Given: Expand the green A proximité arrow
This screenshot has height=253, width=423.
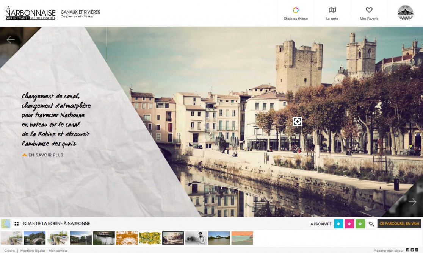Looking at the screenshot, I should click(360, 224).
